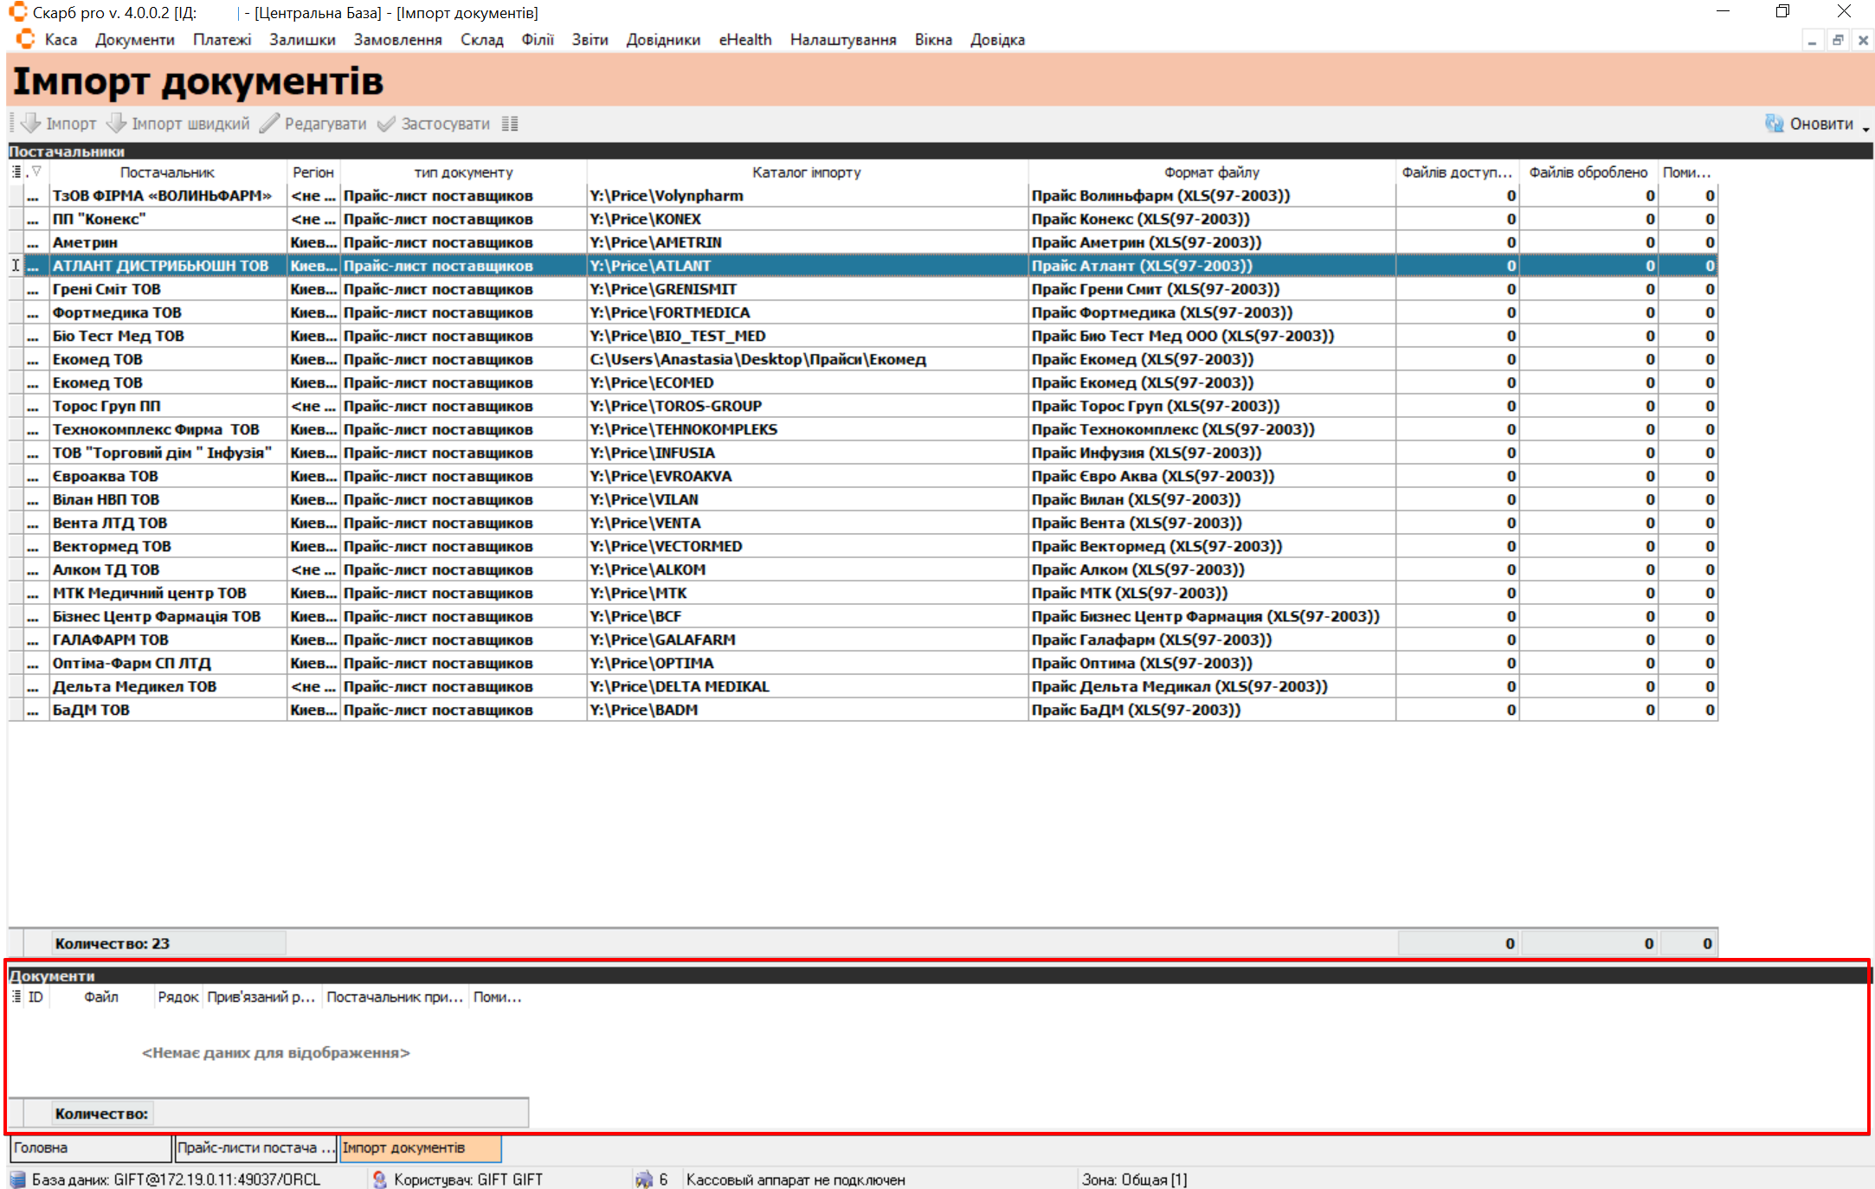Open the eHealth menu

744,40
